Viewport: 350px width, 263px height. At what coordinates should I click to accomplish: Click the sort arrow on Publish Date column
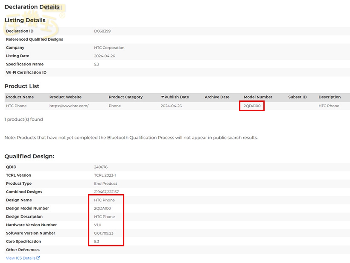click(x=163, y=97)
